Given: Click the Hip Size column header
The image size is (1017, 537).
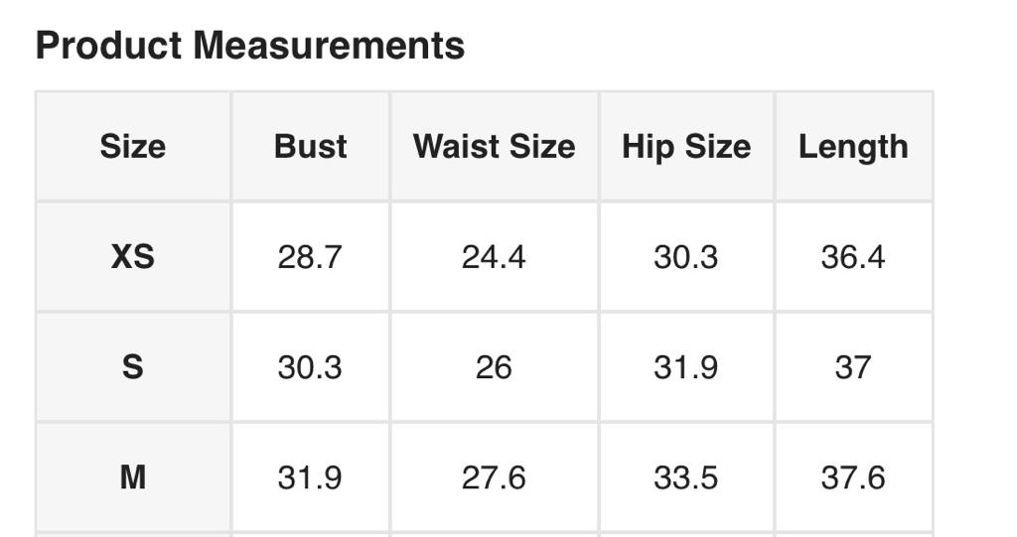Looking at the screenshot, I should coord(685,147).
